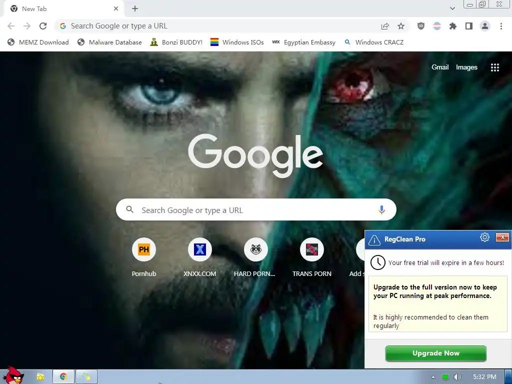Open a new tab with plus button
Screen dimensions: 512x384
pos(135,9)
